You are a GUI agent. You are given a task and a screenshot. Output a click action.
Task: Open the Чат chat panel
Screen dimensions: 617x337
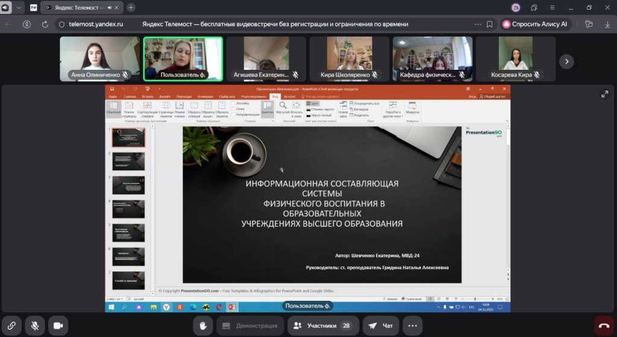(x=381, y=326)
